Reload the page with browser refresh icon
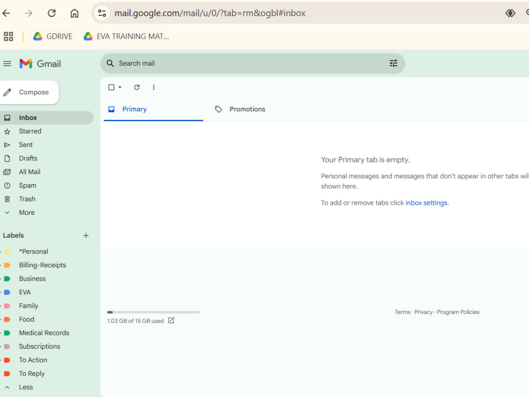529x397 pixels. pos(52,13)
